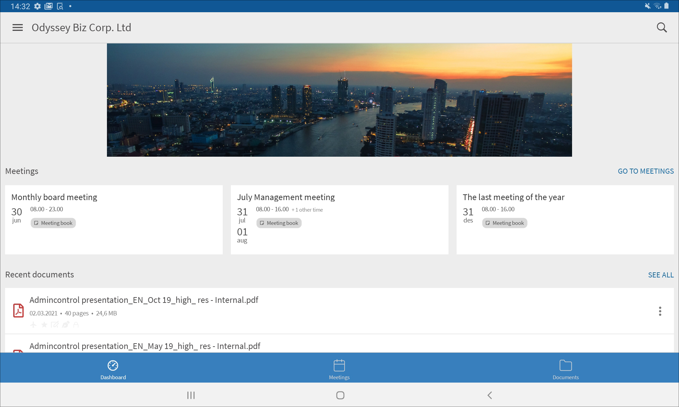Image resolution: width=679 pixels, height=407 pixels.
Task: Tap Android home button
Action: point(340,395)
